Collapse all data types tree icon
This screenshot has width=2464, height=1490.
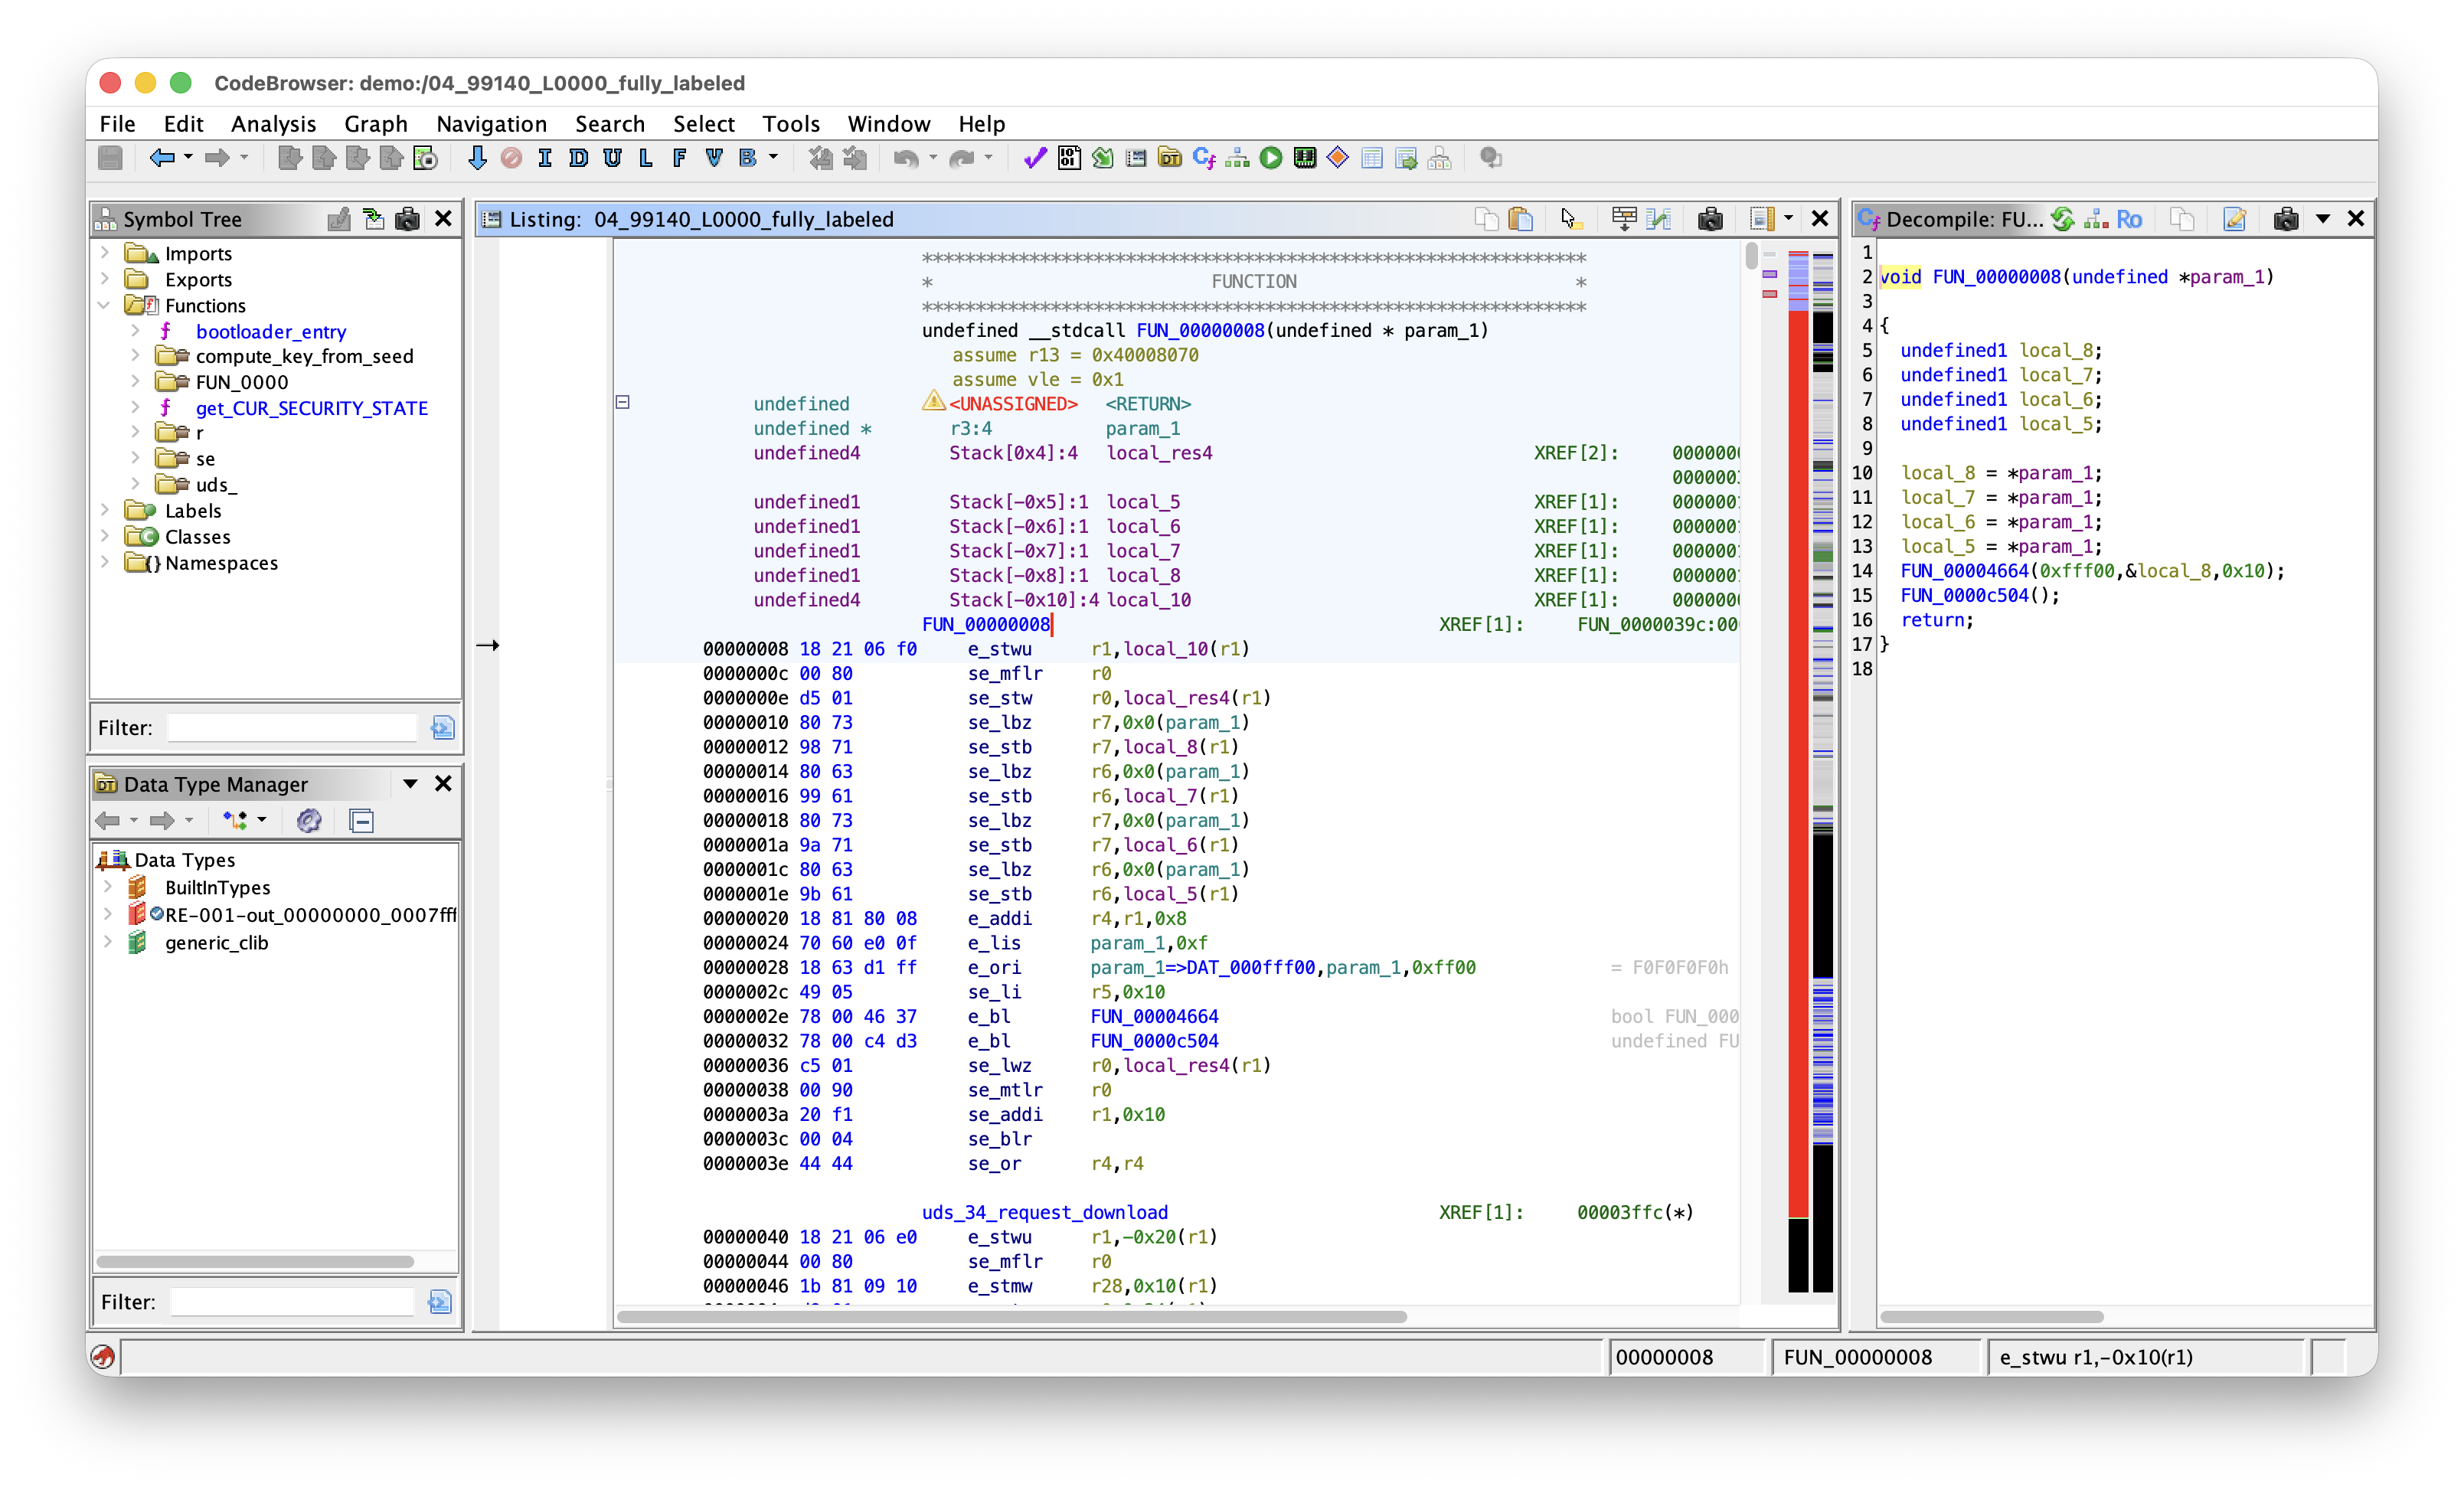tap(361, 821)
